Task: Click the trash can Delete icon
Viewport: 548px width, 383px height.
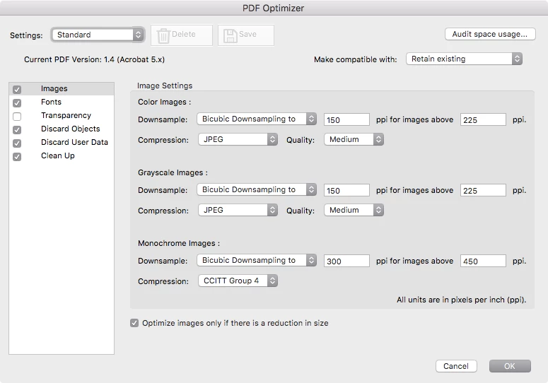Action: coord(163,35)
